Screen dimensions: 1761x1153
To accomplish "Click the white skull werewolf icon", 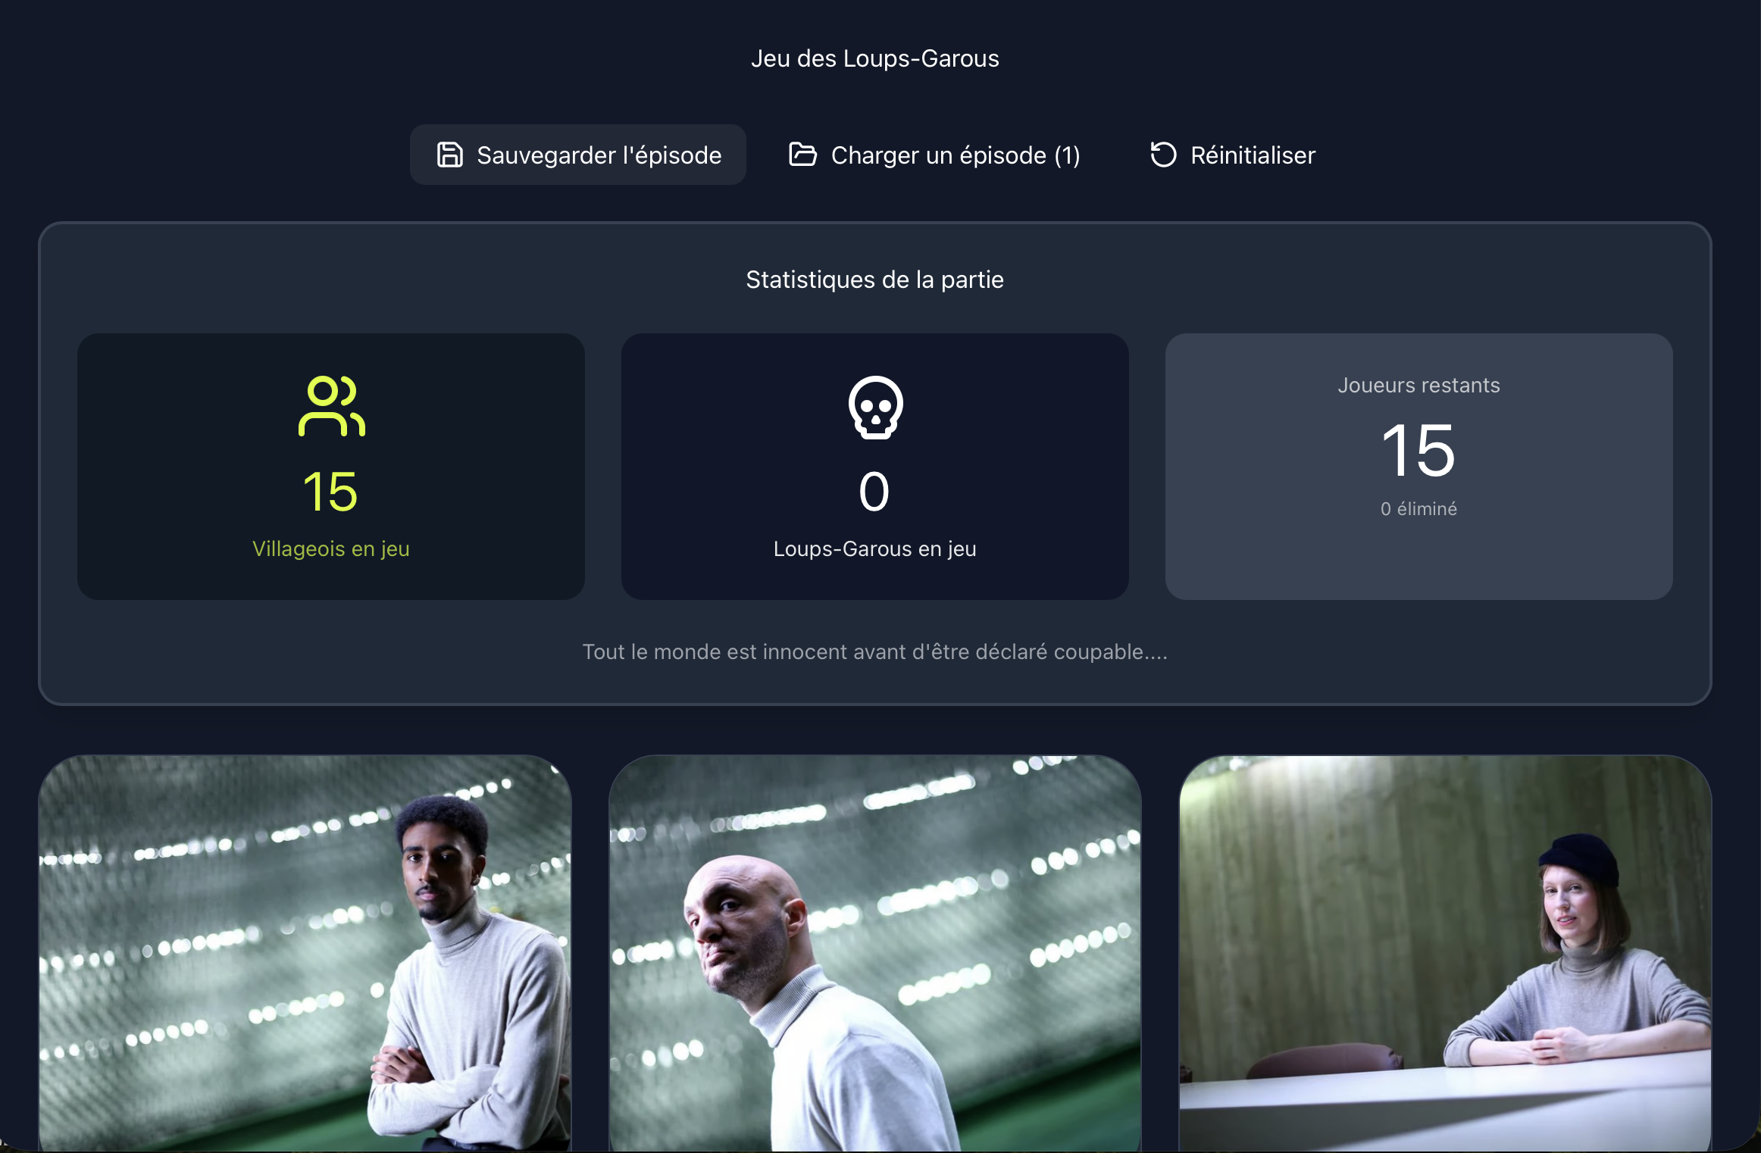I will click(x=875, y=408).
